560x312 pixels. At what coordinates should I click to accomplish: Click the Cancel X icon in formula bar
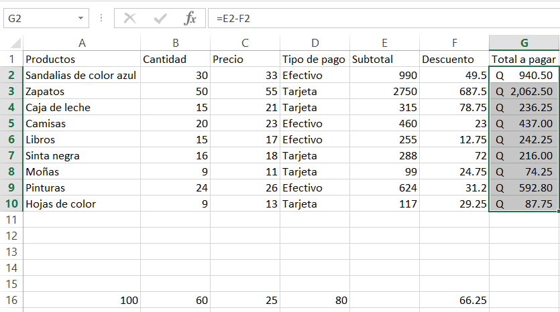[129, 18]
